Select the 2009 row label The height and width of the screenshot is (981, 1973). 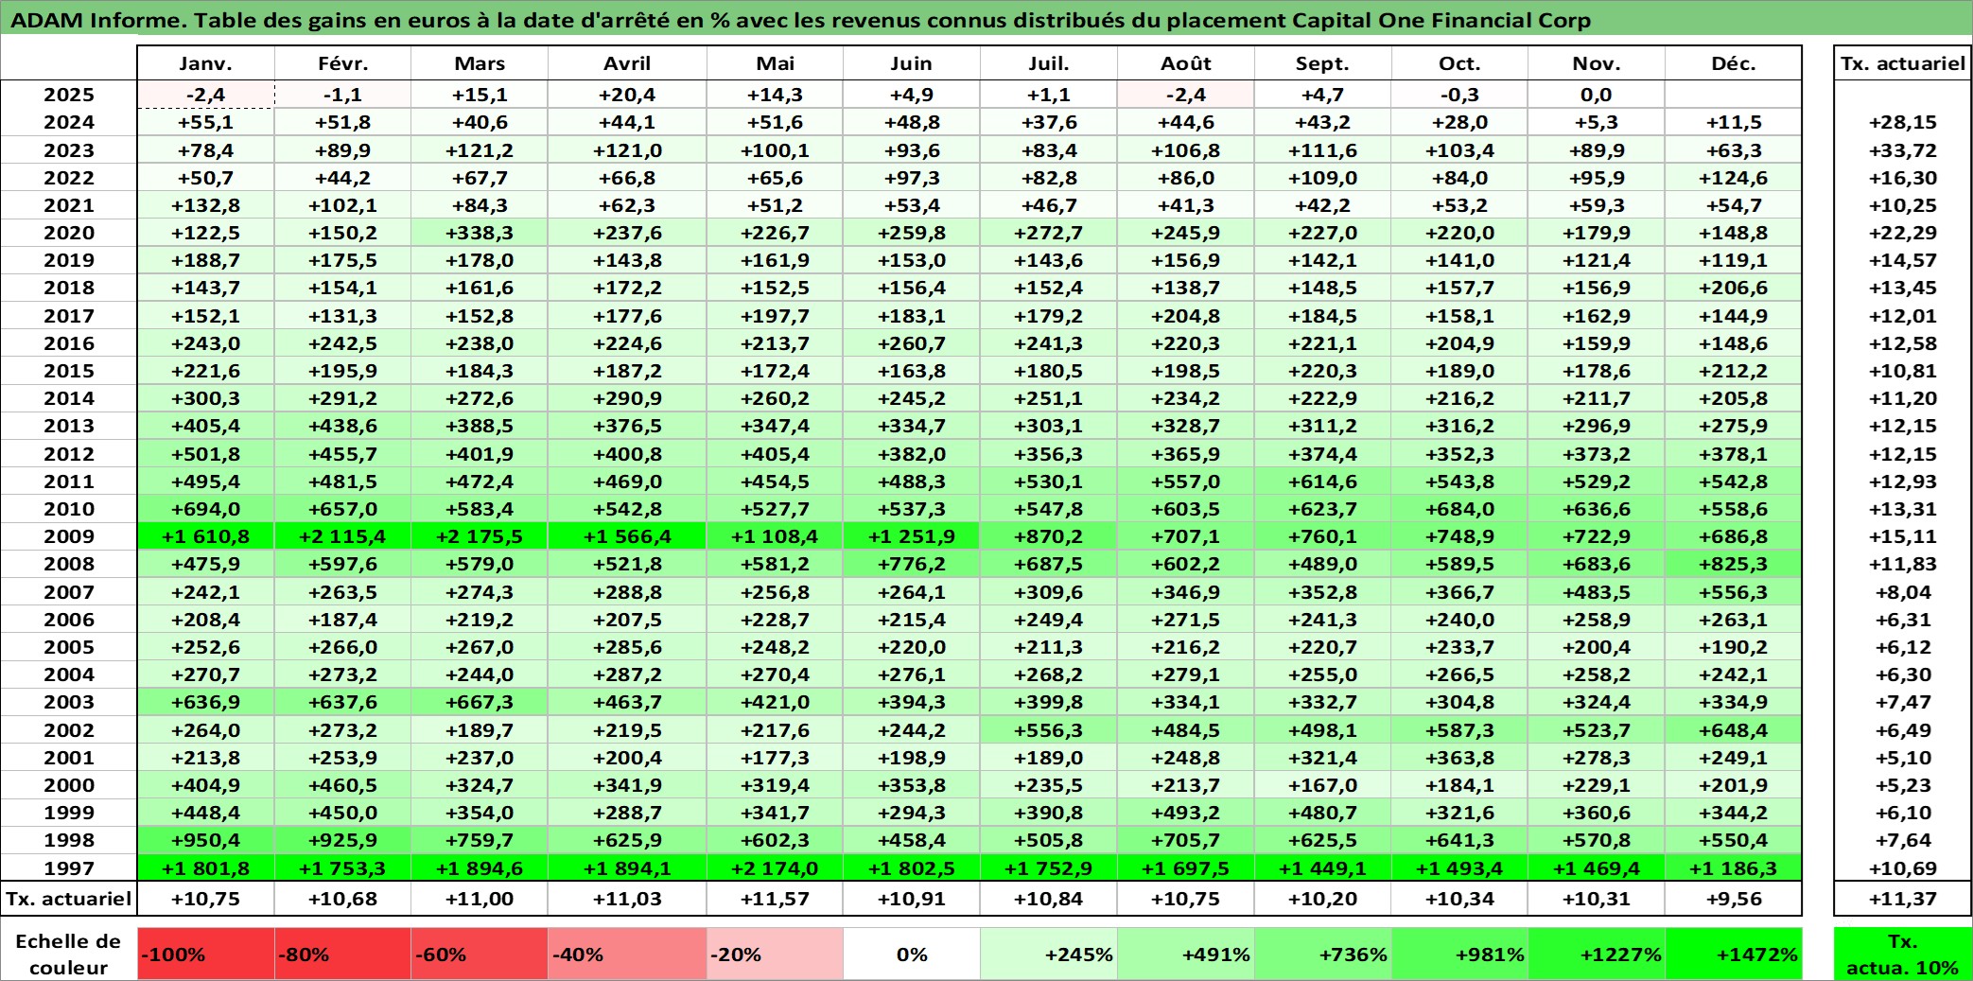tap(69, 536)
